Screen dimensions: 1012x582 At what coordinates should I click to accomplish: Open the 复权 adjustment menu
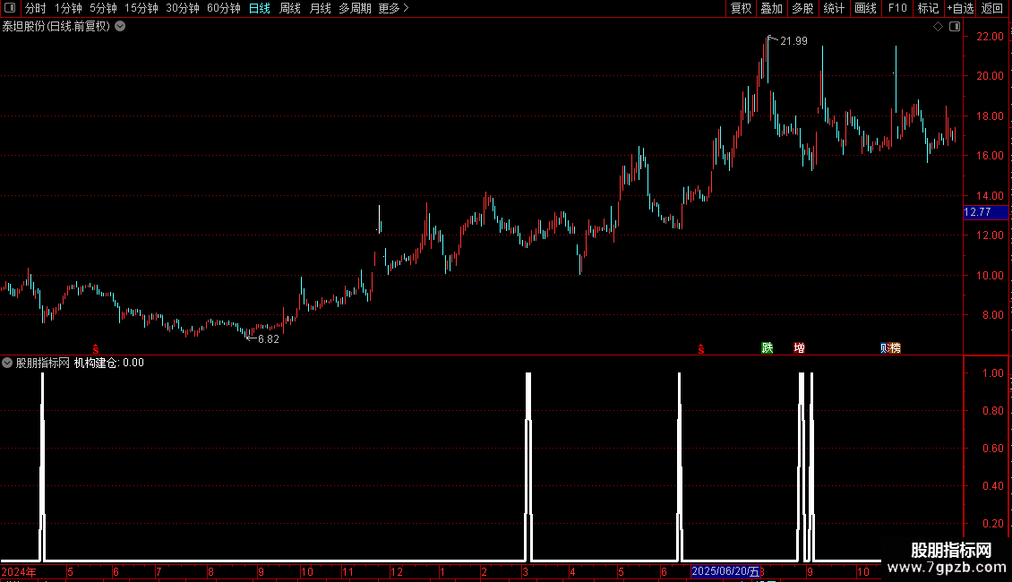tap(741, 8)
